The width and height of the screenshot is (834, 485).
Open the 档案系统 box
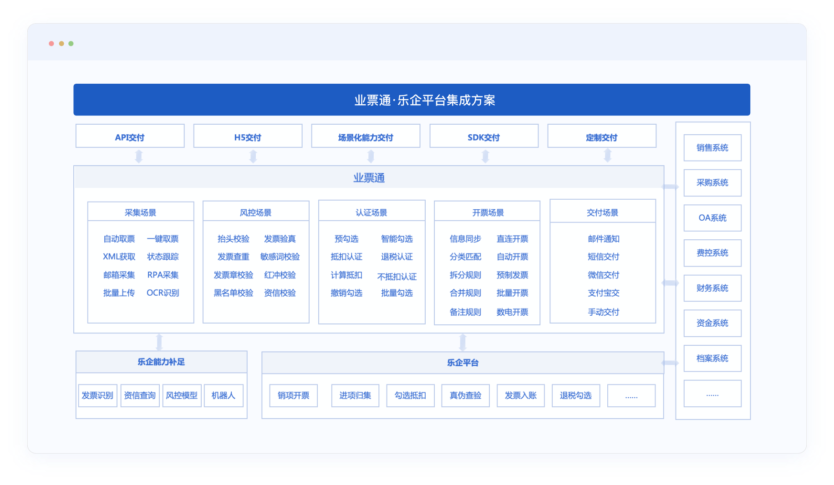pyautogui.click(x=712, y=359)
